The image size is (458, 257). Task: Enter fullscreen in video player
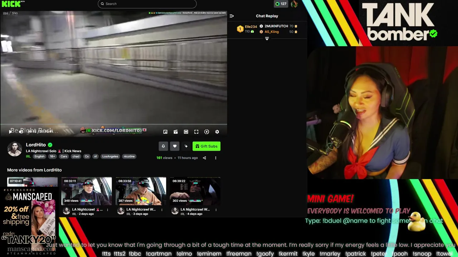[x=196, y=132]
